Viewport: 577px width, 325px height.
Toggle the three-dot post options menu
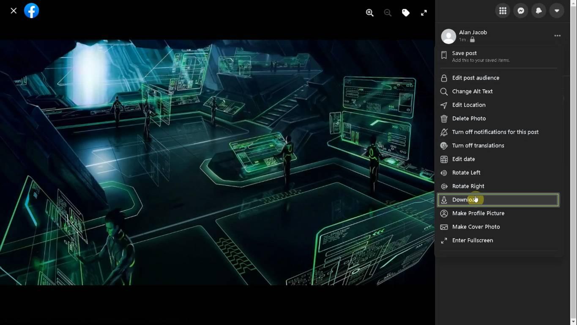pos(557,36)
